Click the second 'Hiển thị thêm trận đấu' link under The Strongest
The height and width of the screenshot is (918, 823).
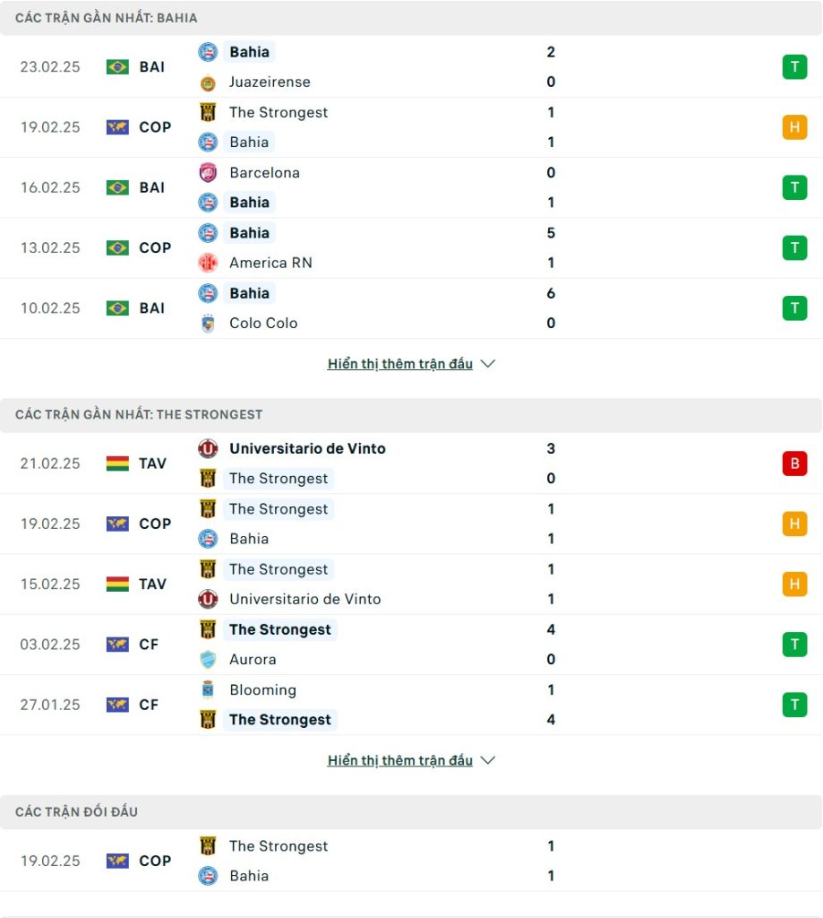[x=399, y=760]
